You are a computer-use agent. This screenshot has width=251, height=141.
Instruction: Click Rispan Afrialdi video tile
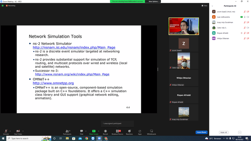[x=184, y=95]
